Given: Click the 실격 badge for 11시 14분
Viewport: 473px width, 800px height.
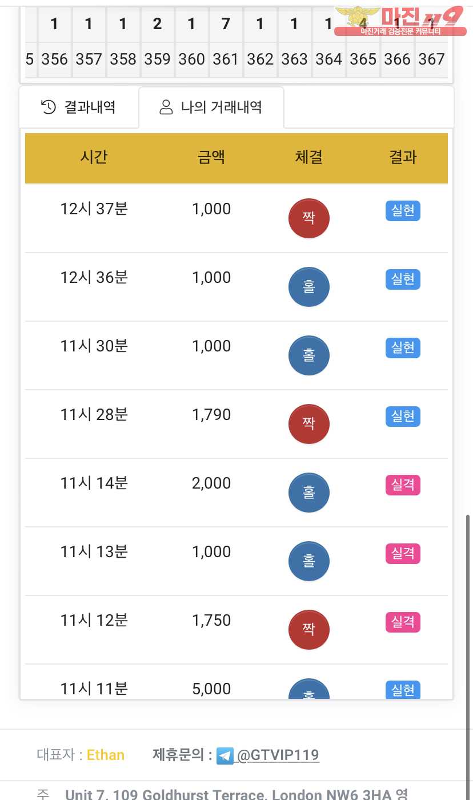Looking at the screenshot, I should coord(403,485).
